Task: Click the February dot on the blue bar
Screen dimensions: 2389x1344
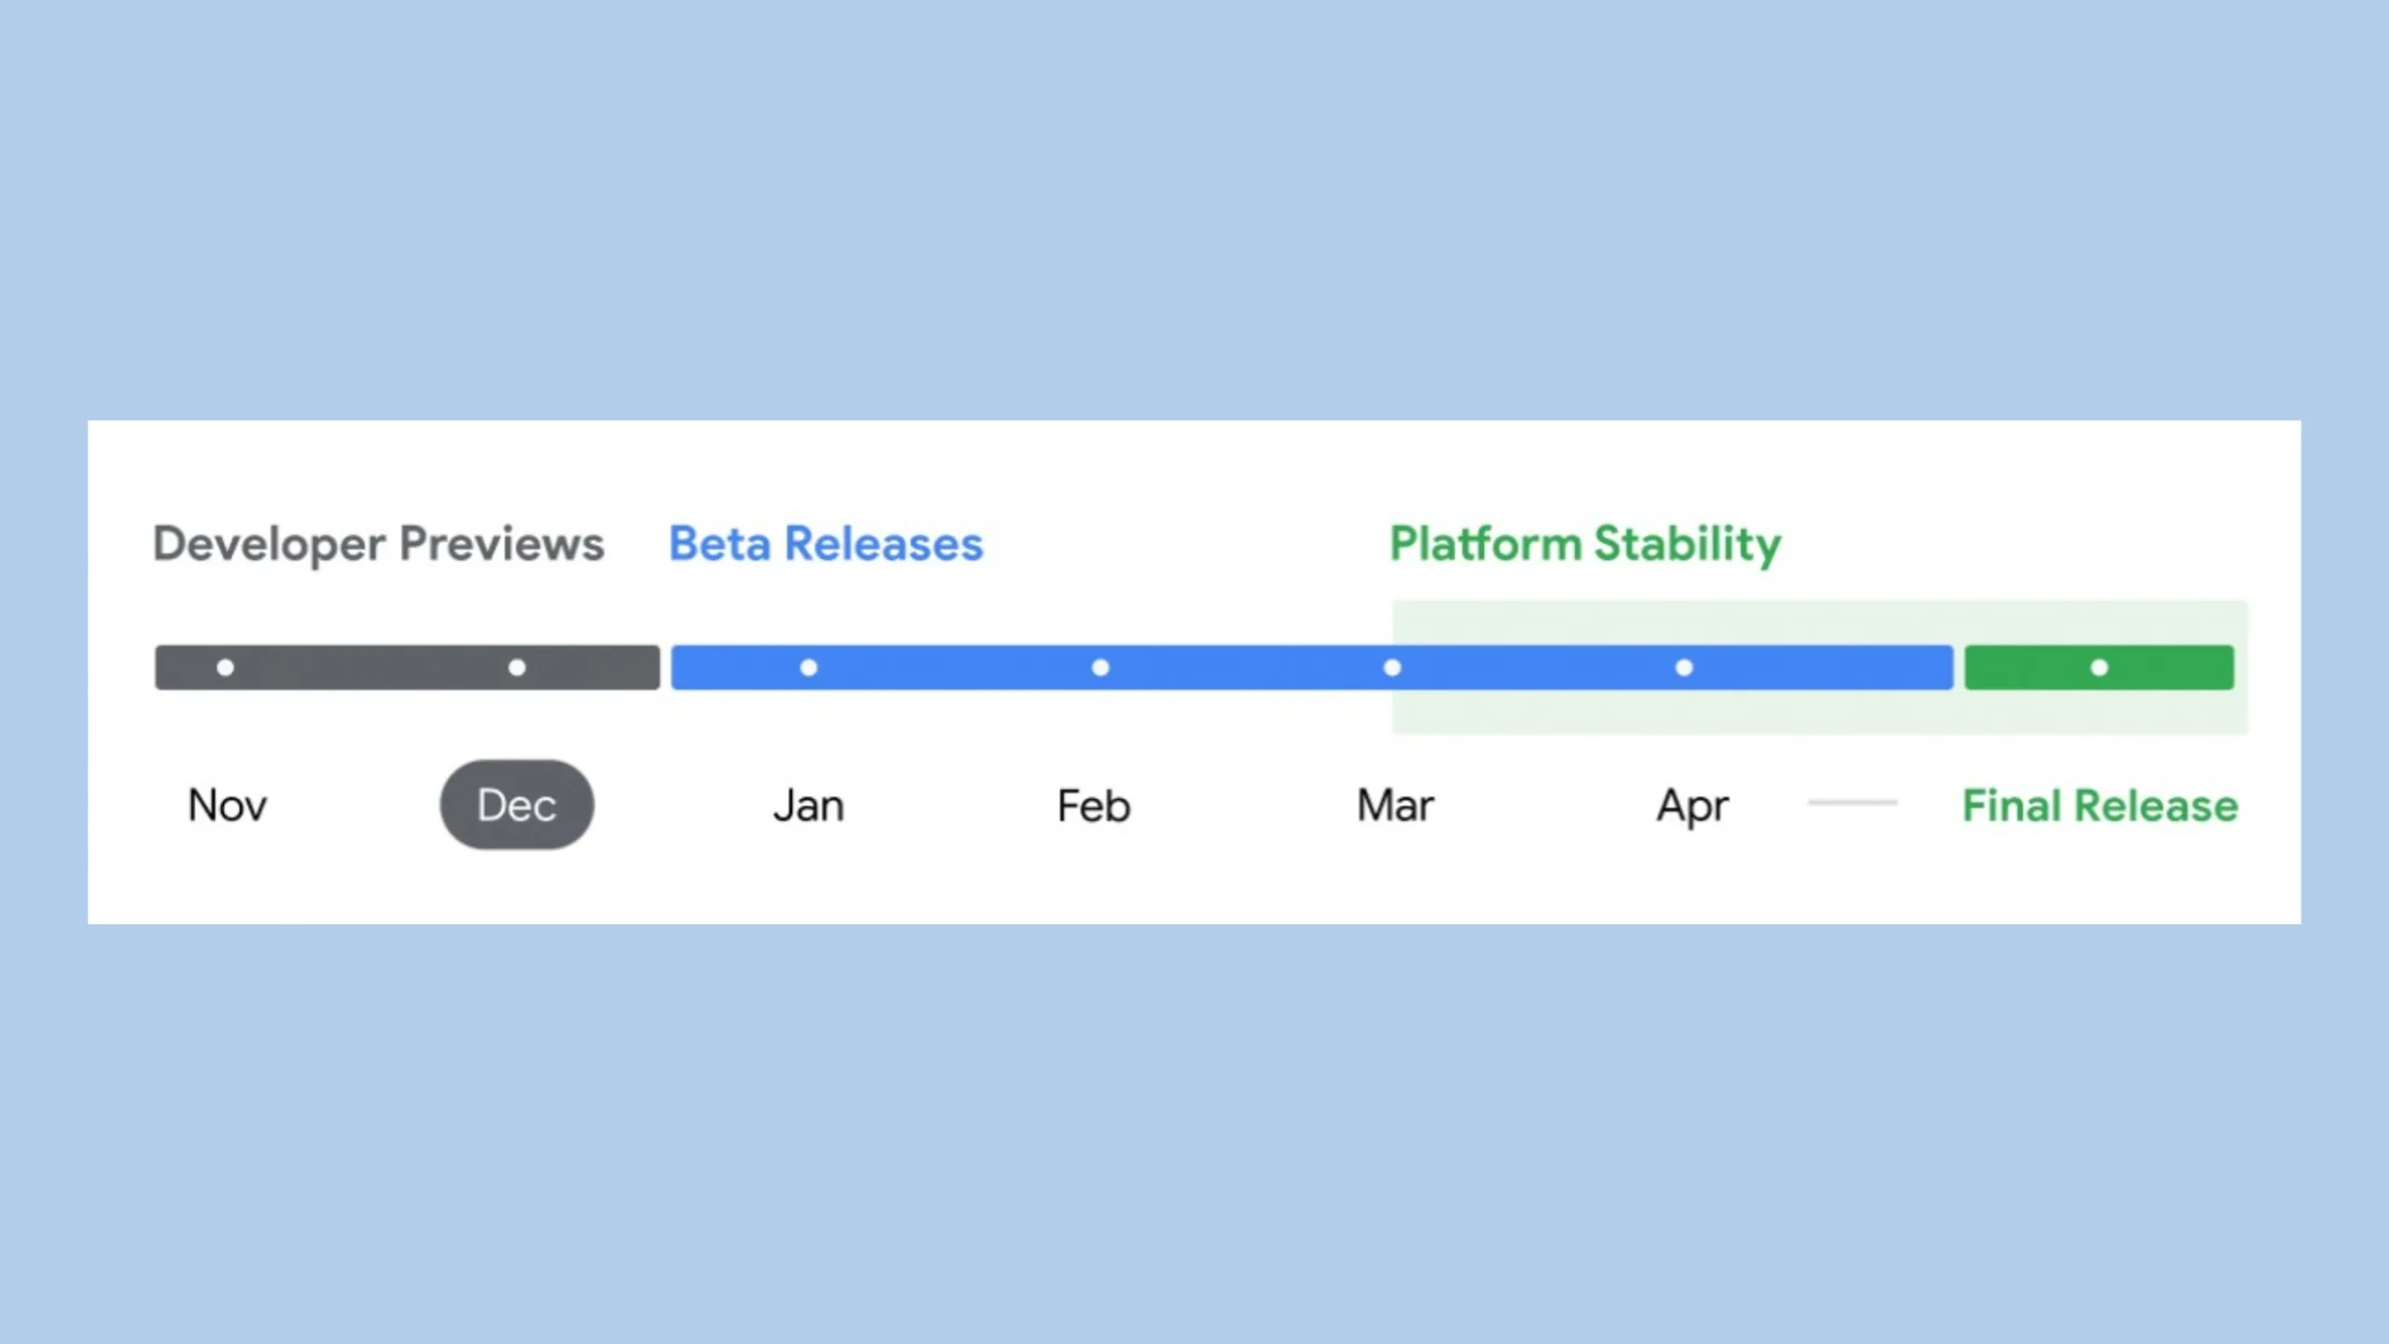Action: pyautogui.click(x=1100, y=667)
